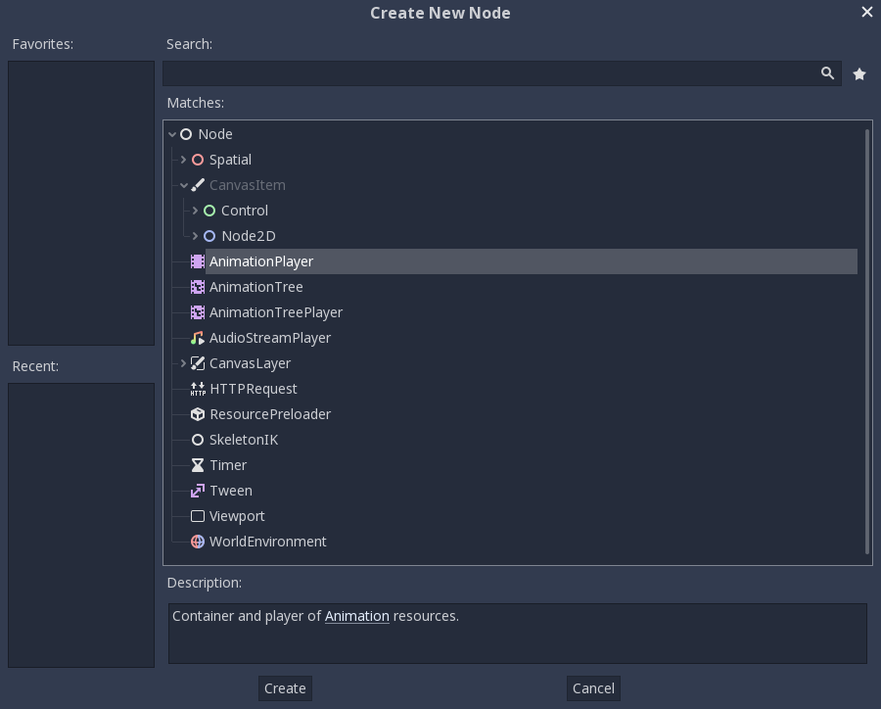881x709 pixels.
Task: Click the Timer hourglass icon
Action: pyautogui.click(x=198, y=464)
